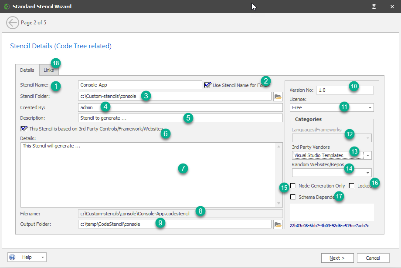Click the Version No field
This screenshot has height=268, width=401.
click(345, 90)
